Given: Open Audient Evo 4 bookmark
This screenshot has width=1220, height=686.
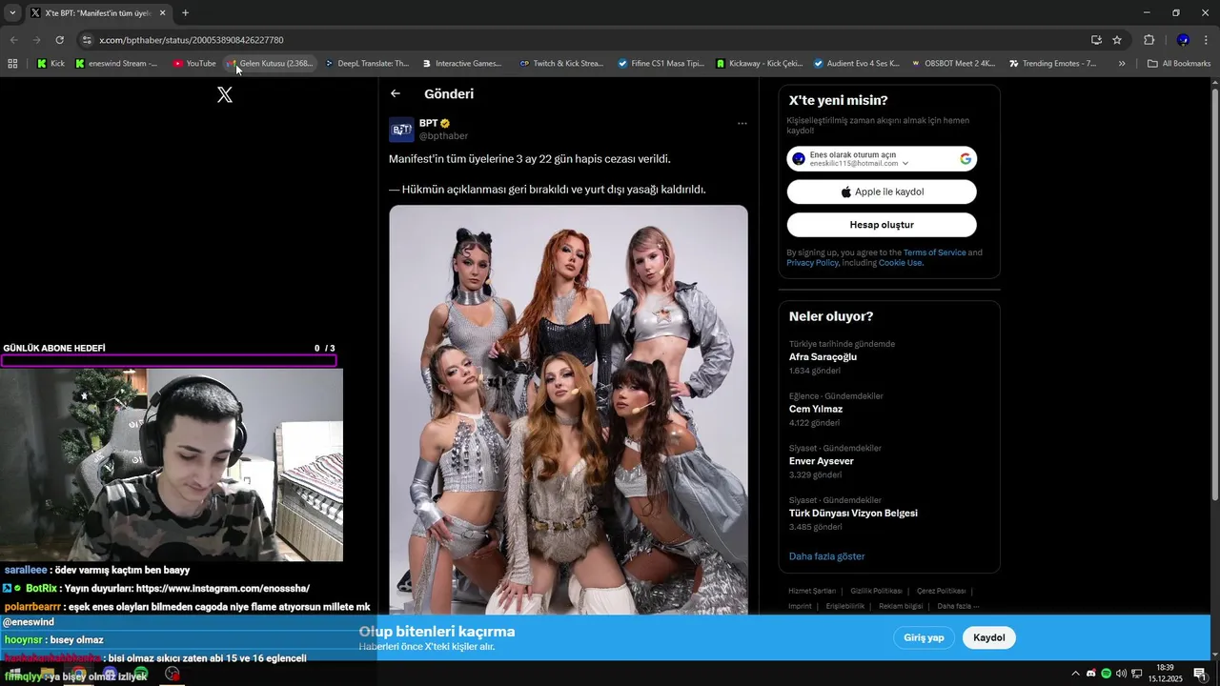Looking at the screenshot, I should pos(856,64).
